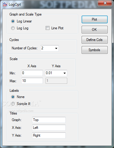Screen dimensions: 114x148
Task: Open the Symbols settings button
Action: pyautogui.click(x=94, y=50)
